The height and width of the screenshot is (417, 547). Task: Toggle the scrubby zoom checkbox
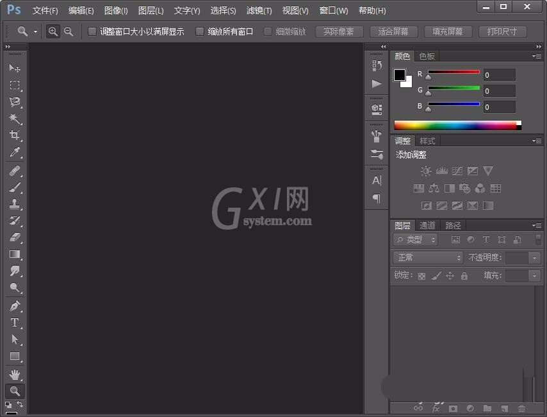pos(268,31)
